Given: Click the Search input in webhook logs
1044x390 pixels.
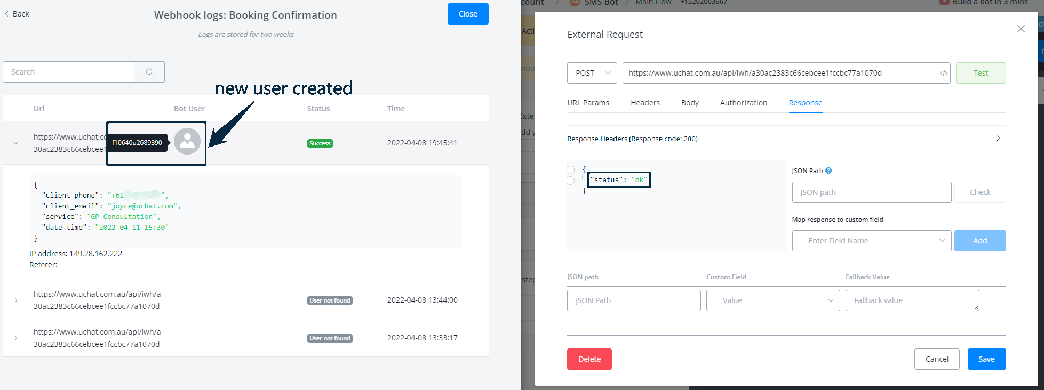Looking at the screenshot, I should point(68,72).
